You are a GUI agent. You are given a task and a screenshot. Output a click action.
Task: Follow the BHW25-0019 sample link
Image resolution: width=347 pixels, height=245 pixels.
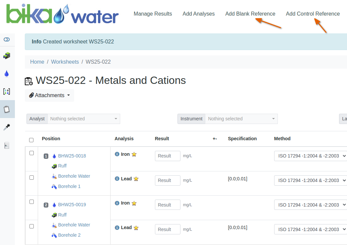point(72,205)
